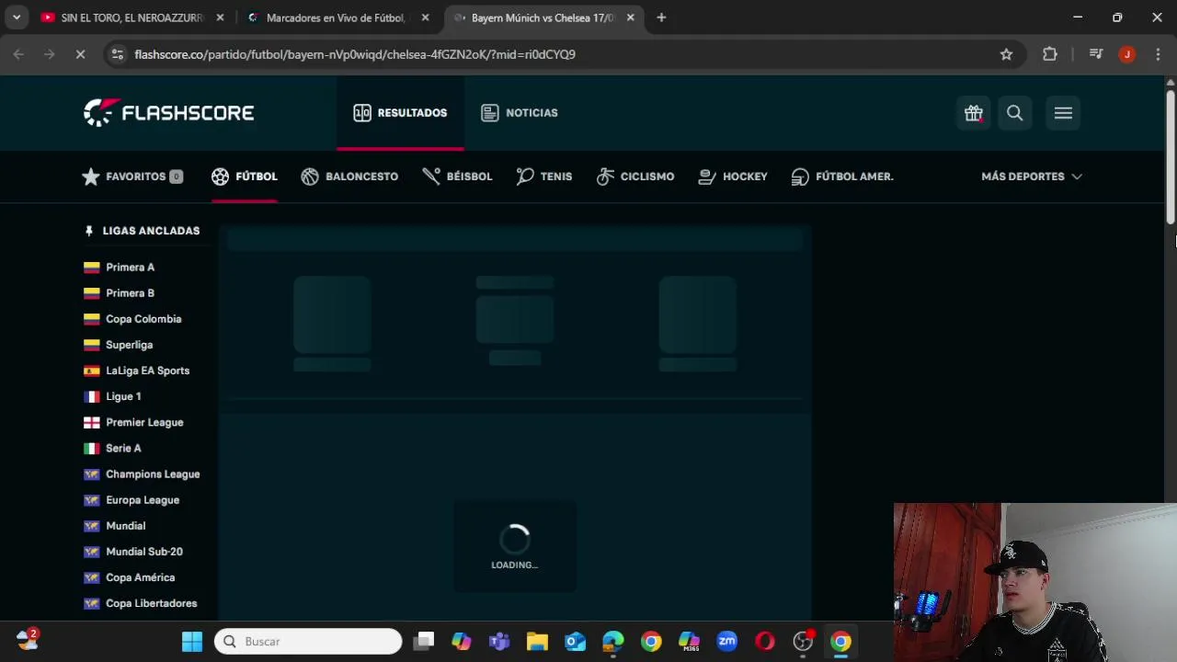The width and height of the screenshot is (1177, 662).
Task: Open the Flashscore search icon
Action: (1015, 113)
